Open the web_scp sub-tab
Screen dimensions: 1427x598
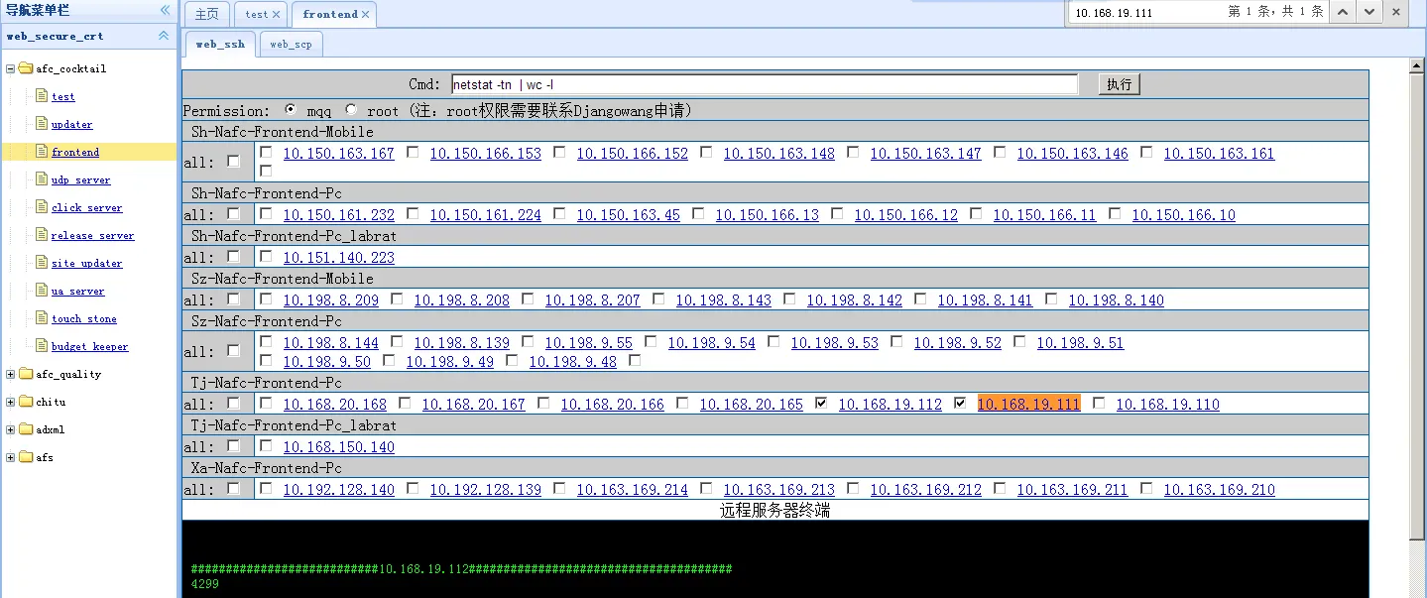point(291,45)
